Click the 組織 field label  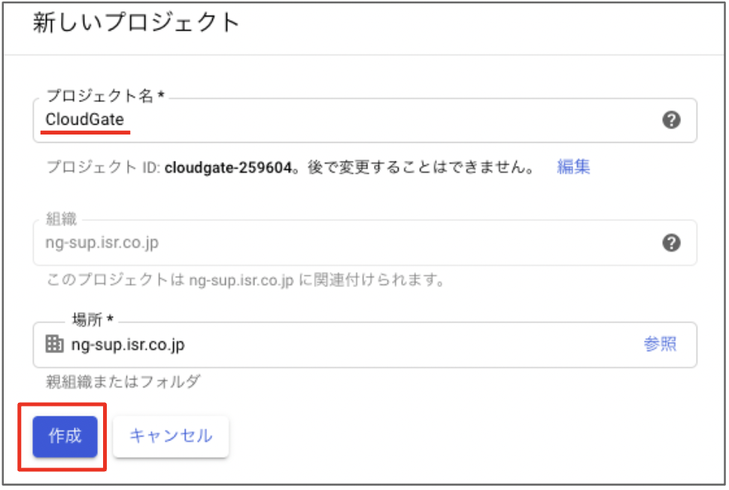pos(61,218)
